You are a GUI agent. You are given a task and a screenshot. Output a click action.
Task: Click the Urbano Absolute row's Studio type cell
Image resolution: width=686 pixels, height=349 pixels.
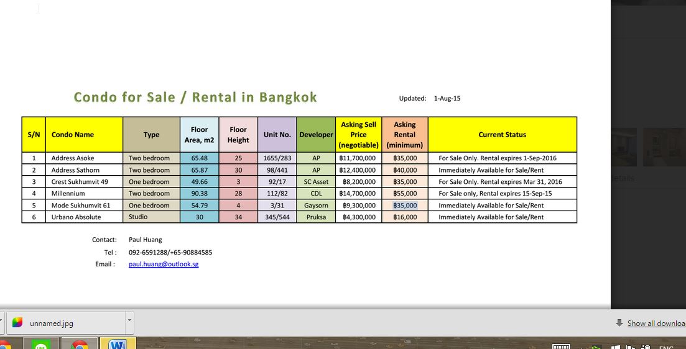(151, 217)
